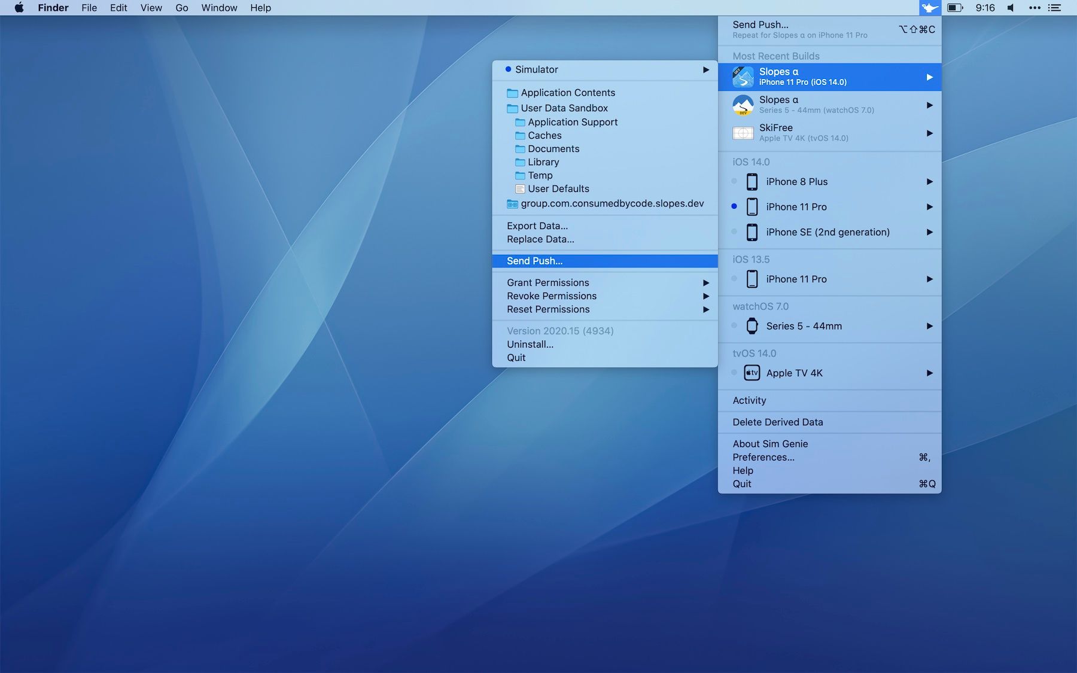1077x673 pixels.
Task: Click the Library folder icon
Action: click(520, 162)
